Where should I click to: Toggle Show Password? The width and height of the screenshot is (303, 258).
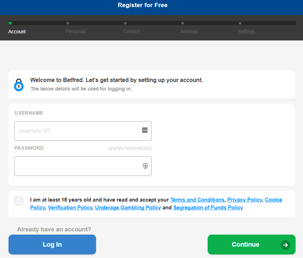(130, 148)
